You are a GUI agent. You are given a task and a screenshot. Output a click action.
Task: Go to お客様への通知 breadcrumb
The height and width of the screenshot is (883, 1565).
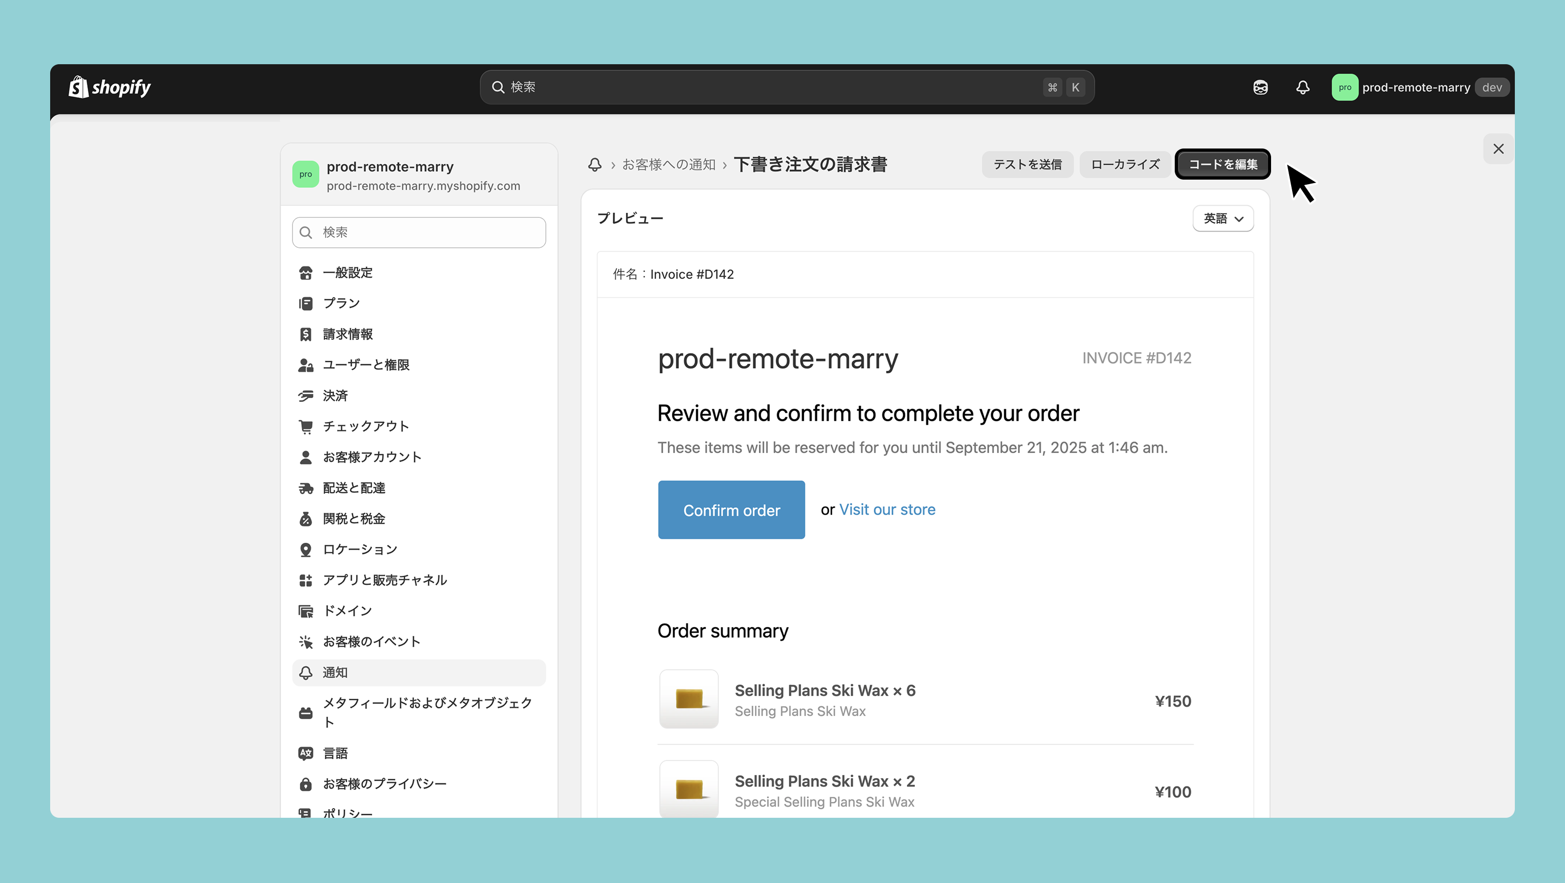coord(668,165)
